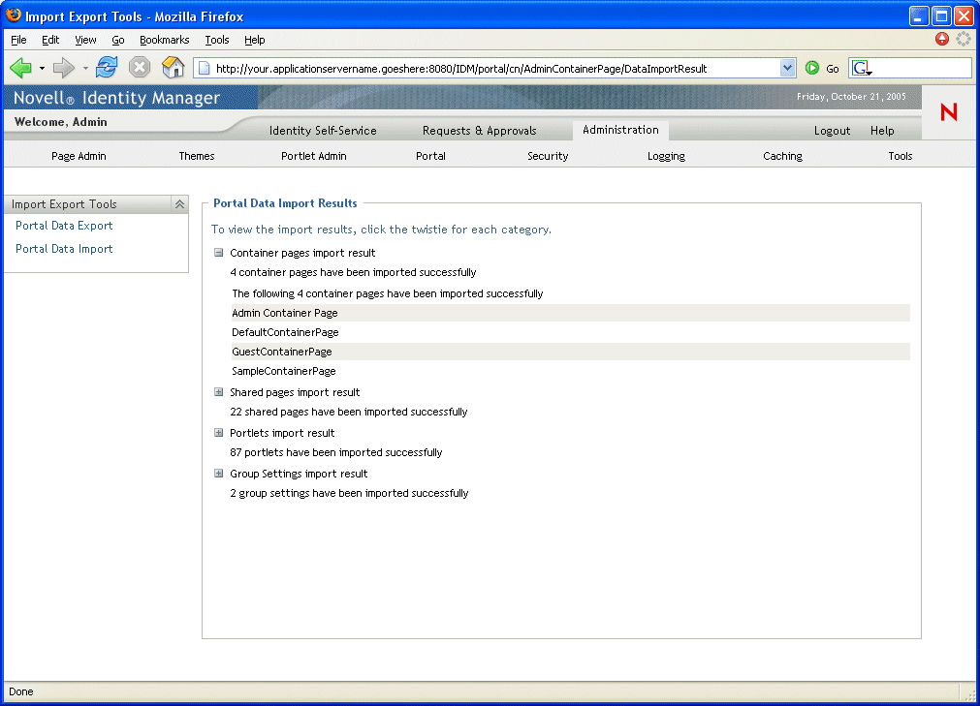The height and width of the screenshot is (706, 980).
Task: Click the Home icon in toolbar
Action: tap(174, 67)
